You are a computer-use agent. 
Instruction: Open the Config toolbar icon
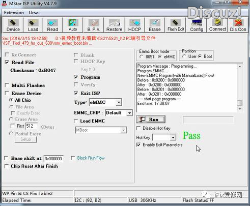(x=197, y=25)
